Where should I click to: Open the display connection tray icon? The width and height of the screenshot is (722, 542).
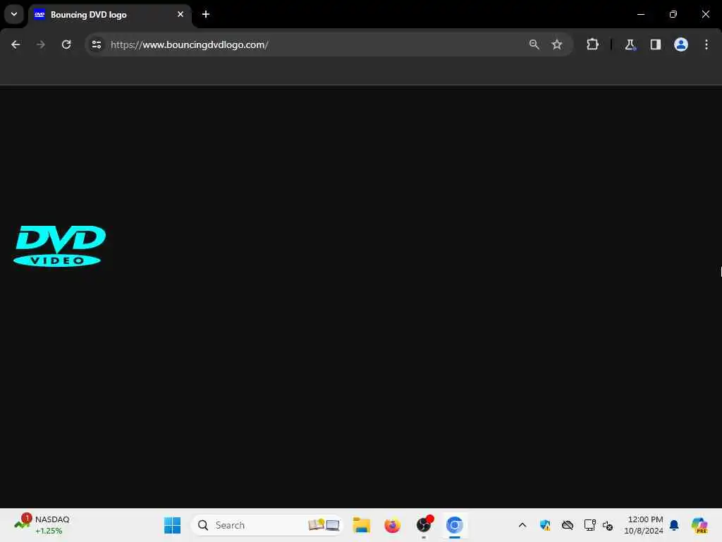pos(589,525)
